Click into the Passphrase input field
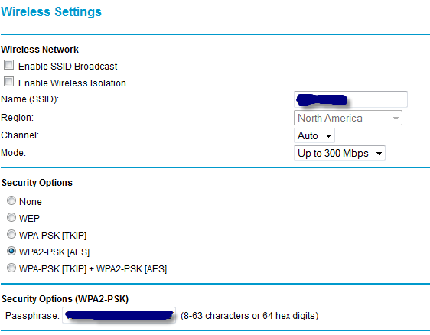The width and height of the screenshot is (430, 335). (x=119, y=315)
